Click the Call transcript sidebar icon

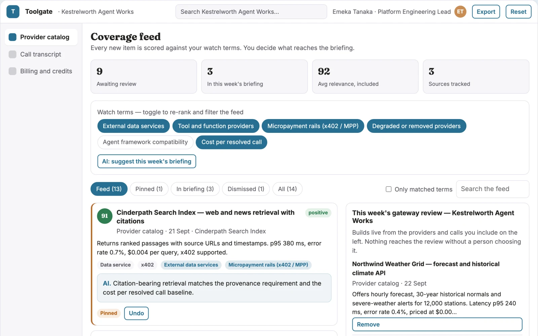pyautogui.click(x=12, y=54)
